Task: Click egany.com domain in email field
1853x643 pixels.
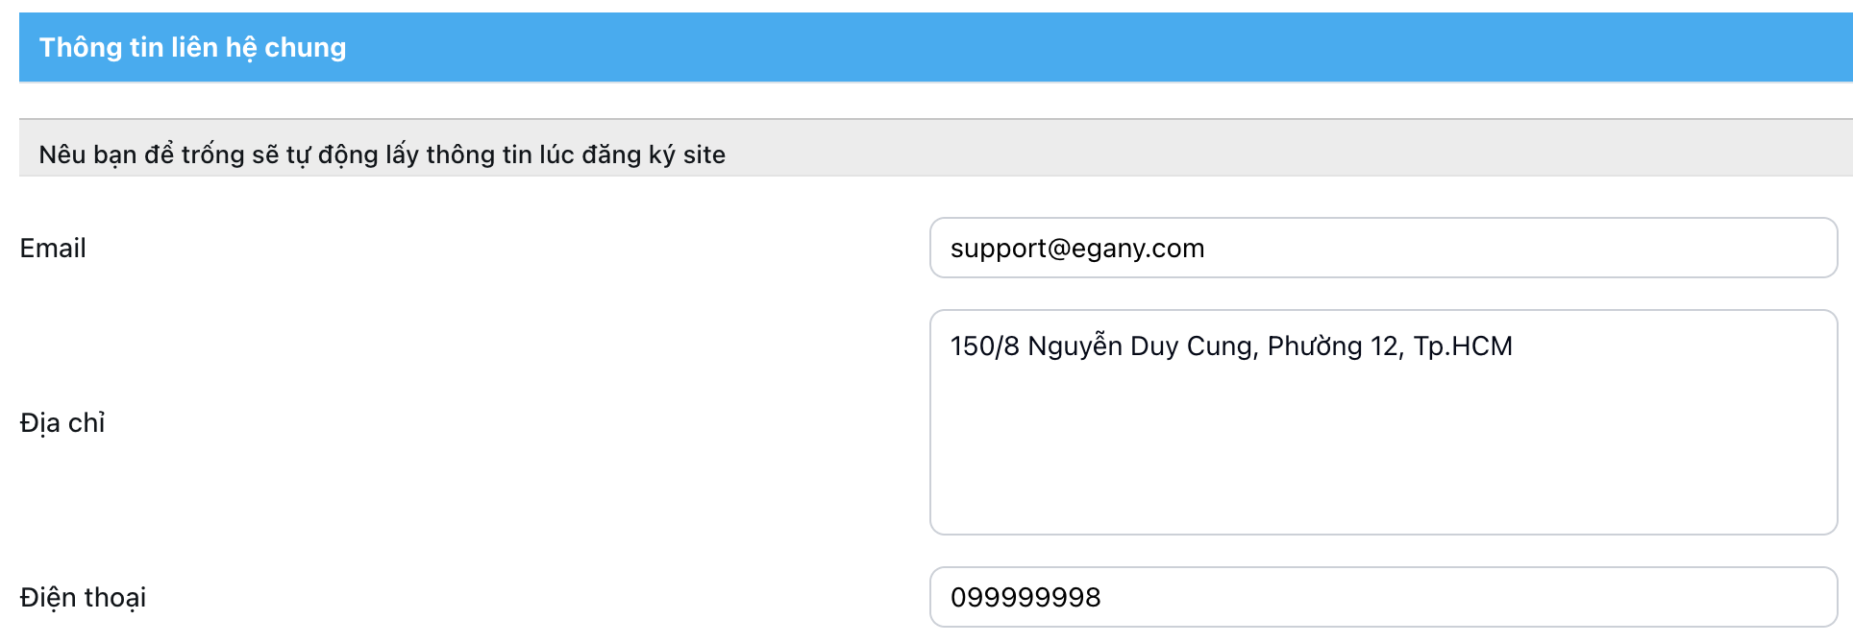Action: [x=1138, y=249]
